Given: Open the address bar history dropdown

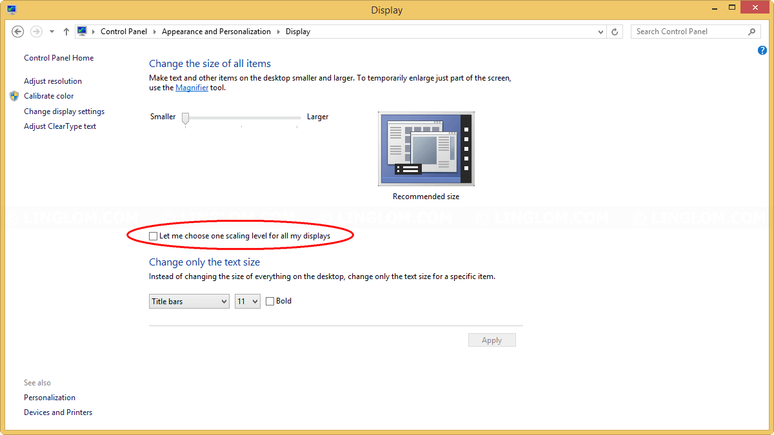Looking at the screenshot, I should [x=600, y=31].
